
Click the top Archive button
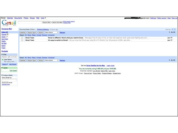(23, 33)
